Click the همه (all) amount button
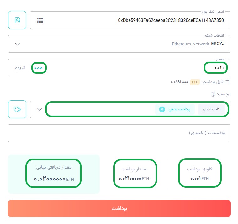This screenshot has width=238, height=224. click(38, 68)
